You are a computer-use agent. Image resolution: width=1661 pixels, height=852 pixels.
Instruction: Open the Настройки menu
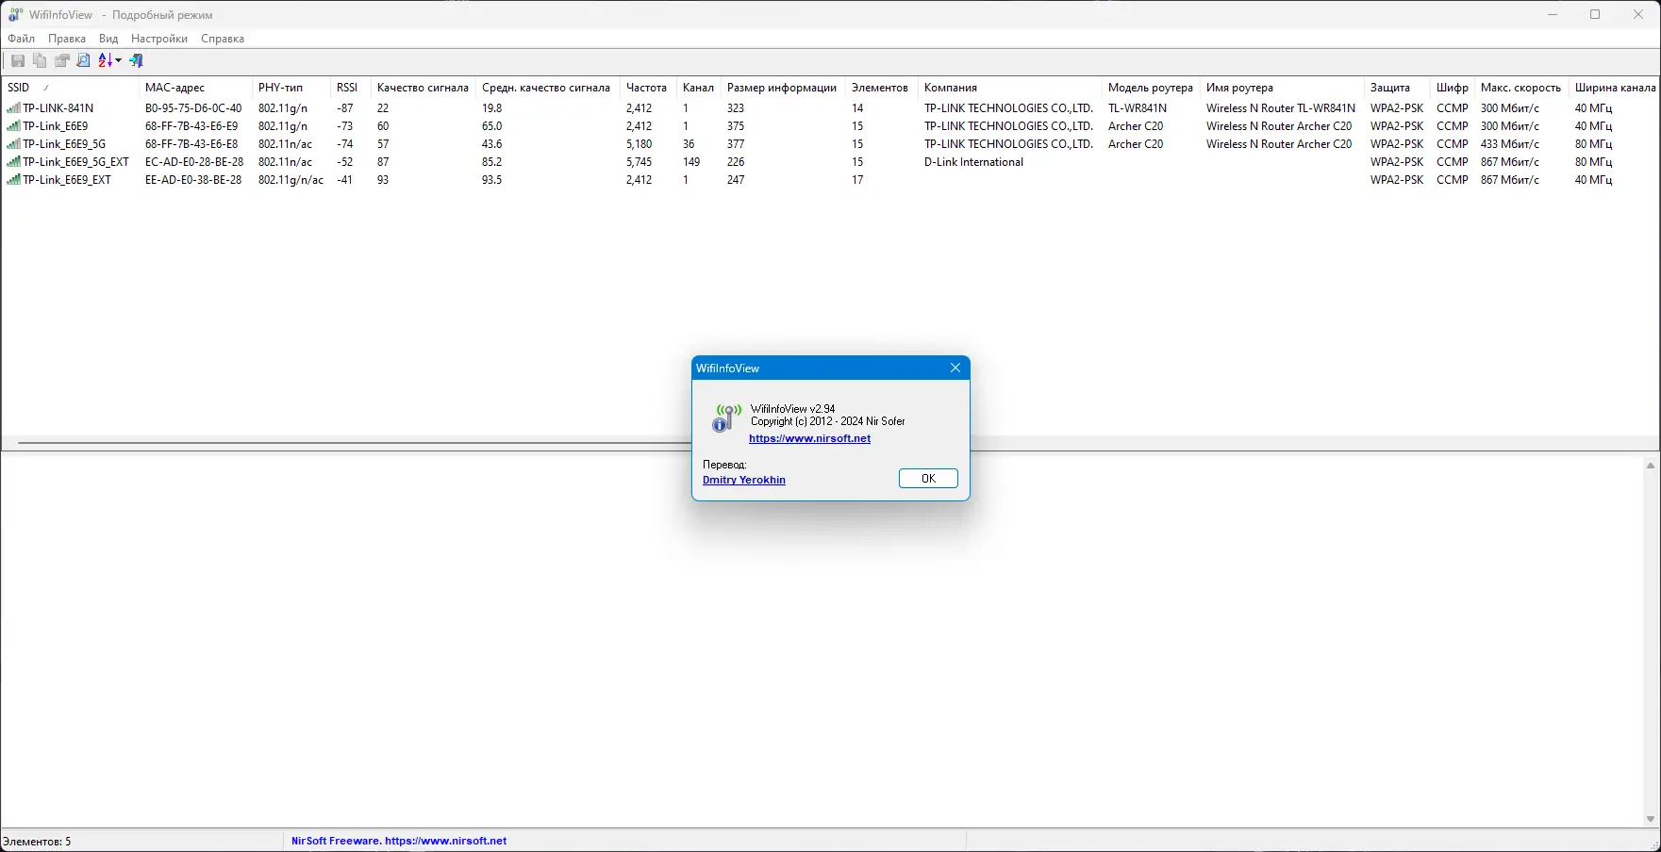click(159, 39)
